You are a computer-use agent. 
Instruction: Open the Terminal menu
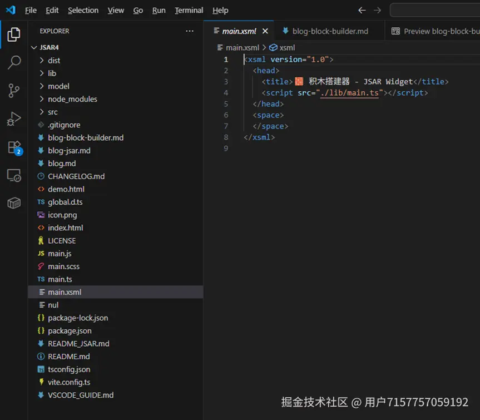(x=189, y=11)
